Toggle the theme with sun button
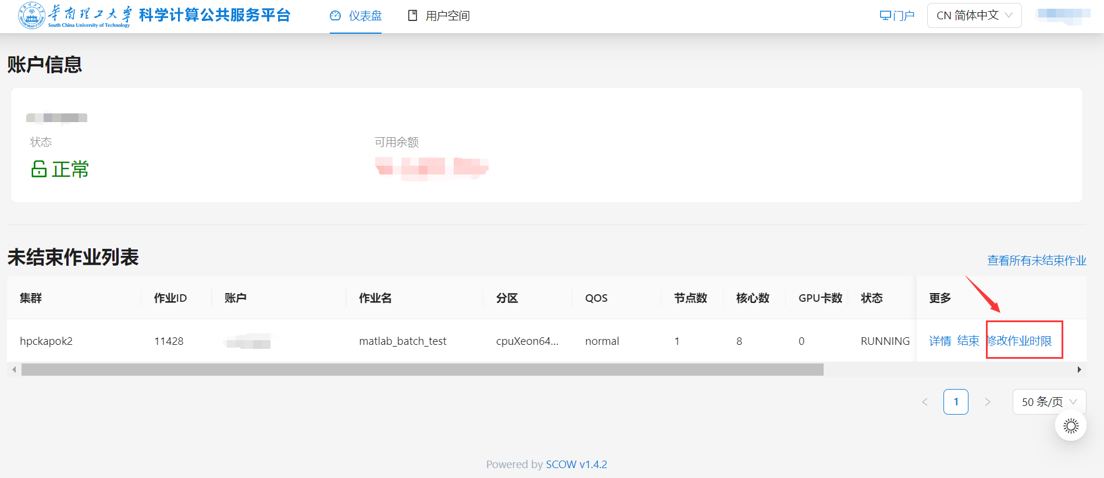Image resolution: width=1104 pixels, height=478 pixels. tap(1071, 426)
